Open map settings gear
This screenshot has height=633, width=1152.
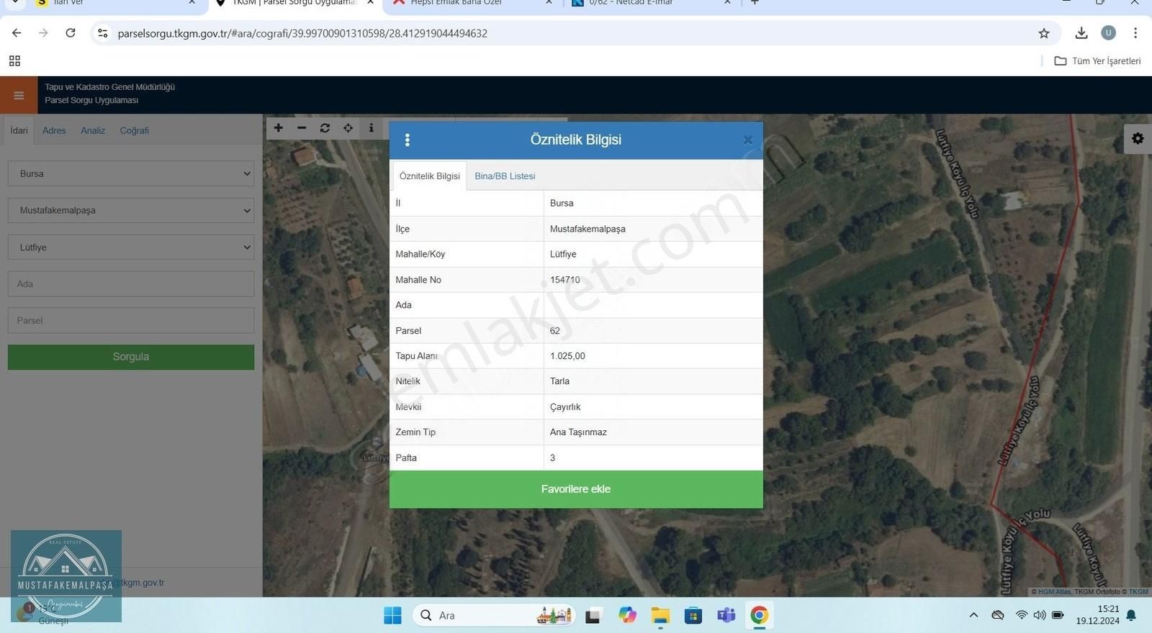pos(1138,138)
